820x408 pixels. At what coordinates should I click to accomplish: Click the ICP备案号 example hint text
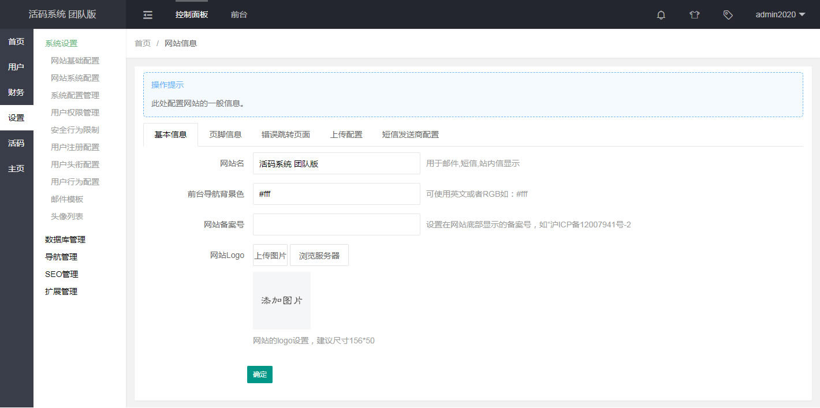(x=528, y=224)
